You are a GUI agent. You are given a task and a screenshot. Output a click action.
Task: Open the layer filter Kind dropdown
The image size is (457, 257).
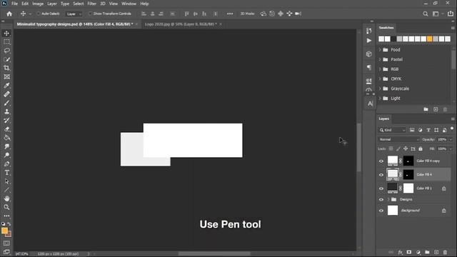click(392, 130)
